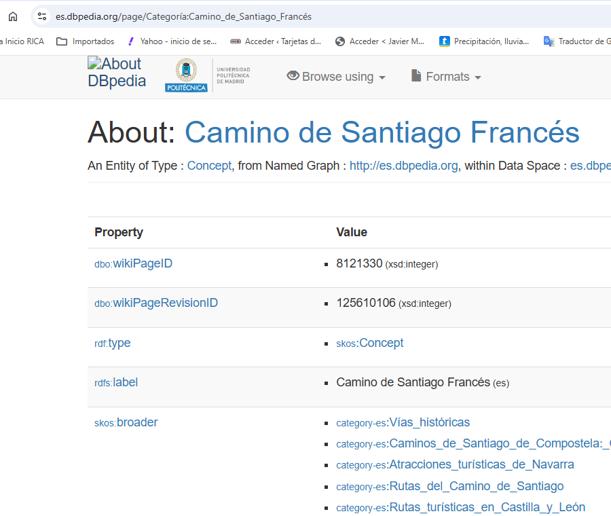Click the skos:broader property link
This screenshot has width=611, height=516.
pyautogui.click(x=126, y=422)
